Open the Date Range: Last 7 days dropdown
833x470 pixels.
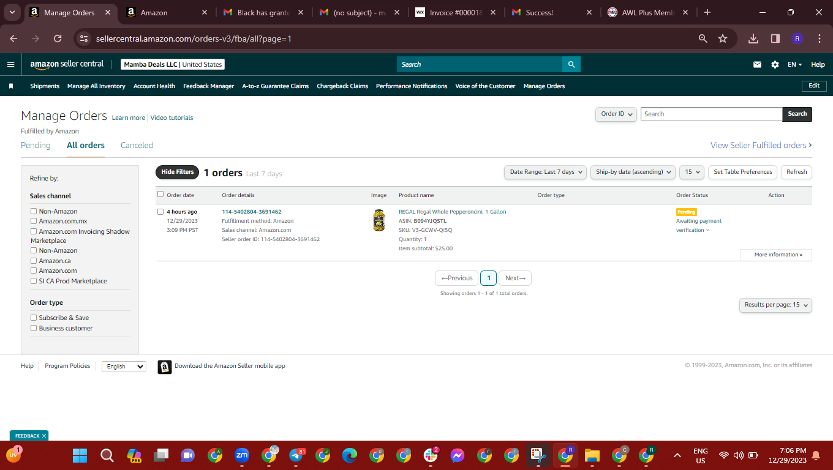(x=545, y=172)
